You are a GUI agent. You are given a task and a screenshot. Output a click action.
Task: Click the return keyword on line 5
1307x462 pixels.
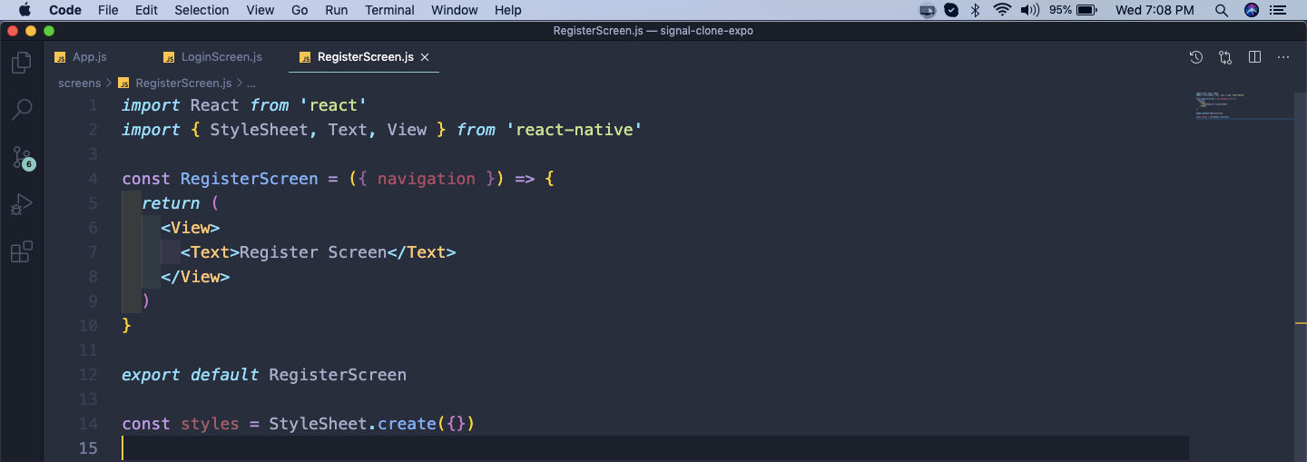pyautogui.click(x=171, y=203)
